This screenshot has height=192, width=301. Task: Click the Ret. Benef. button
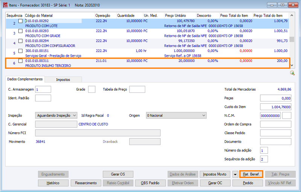(251, 174)
